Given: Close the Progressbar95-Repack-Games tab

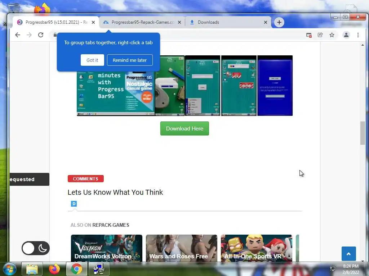Looking at the screenshot, I should 179,22.
